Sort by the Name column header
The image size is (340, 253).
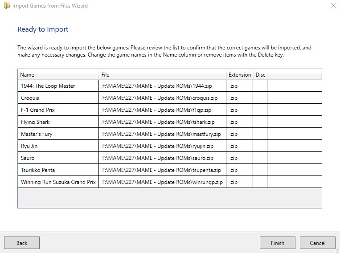58,74
